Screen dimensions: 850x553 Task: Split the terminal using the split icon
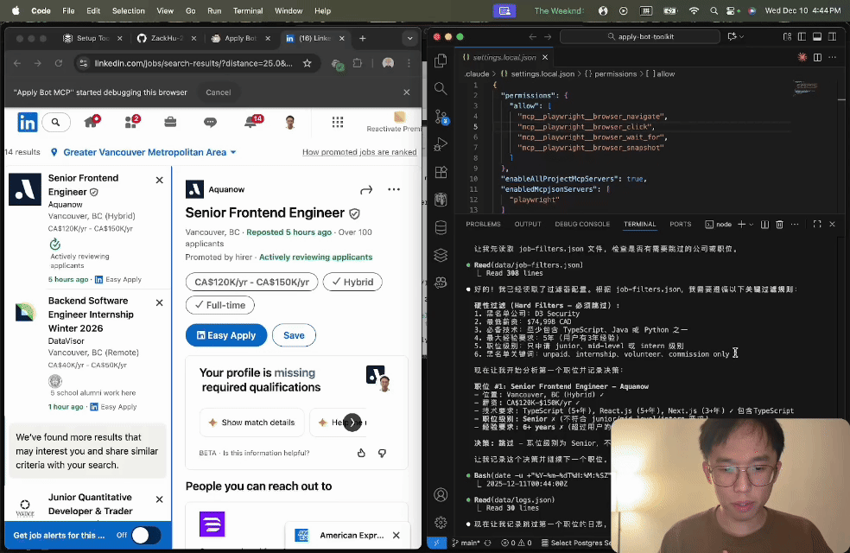point(765,224)
